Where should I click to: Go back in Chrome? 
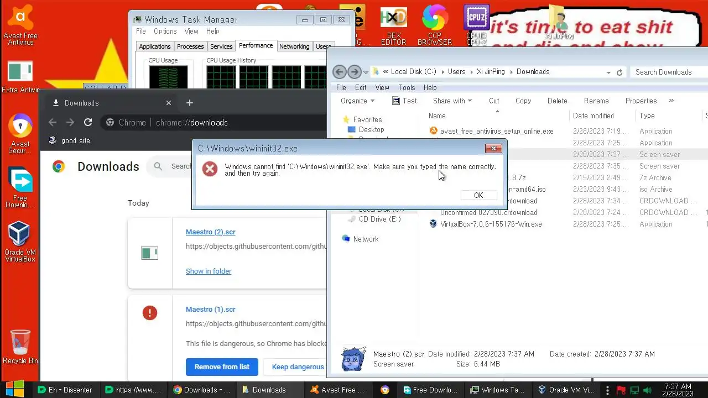pyautogui.click(x=53, y=122)
